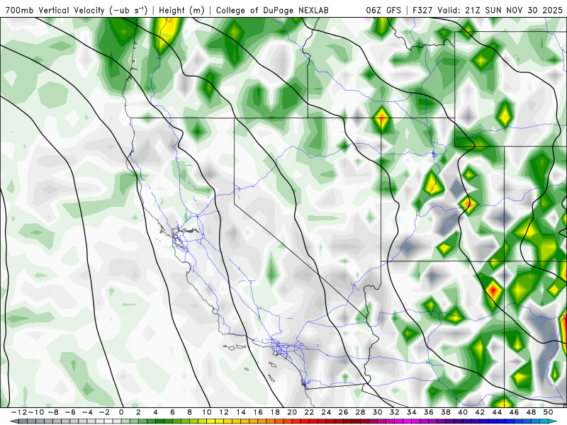Click the "16" color scale label
The width and height of the screenshot is (567, 425).
[x=258, y=412]
